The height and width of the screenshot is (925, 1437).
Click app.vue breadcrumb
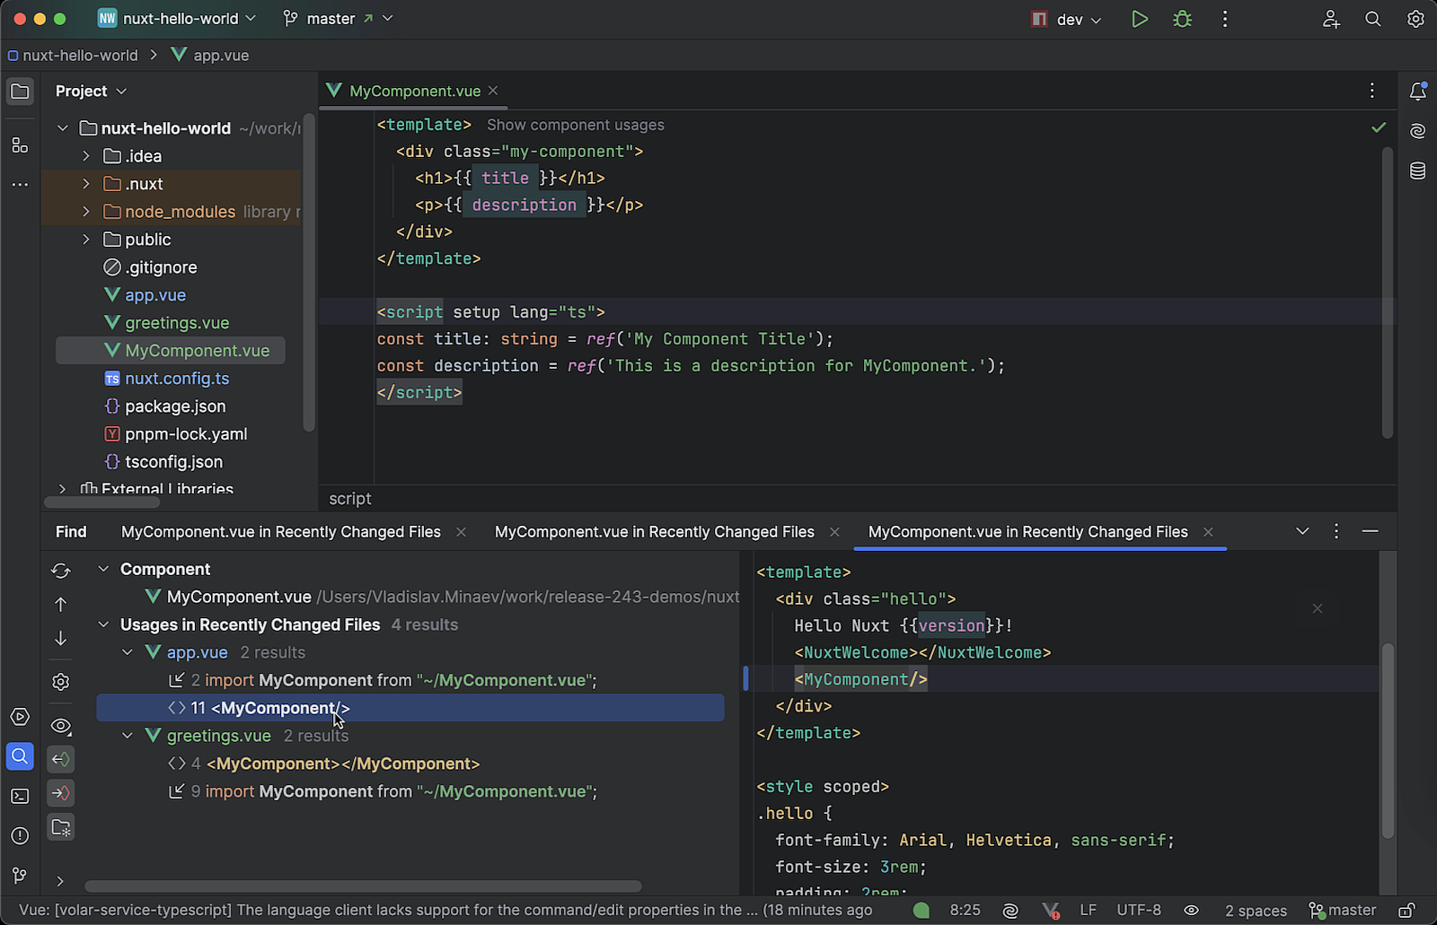coord(210,56)
